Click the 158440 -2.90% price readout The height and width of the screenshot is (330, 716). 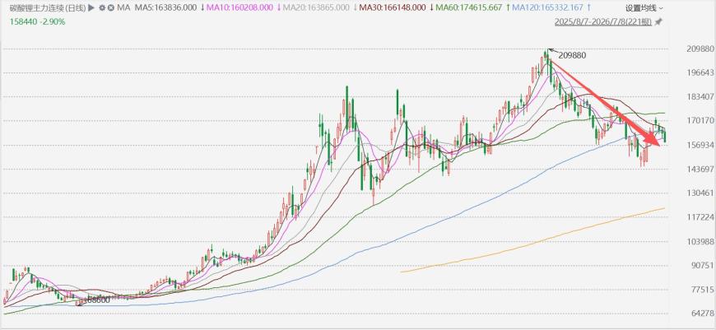37,21
